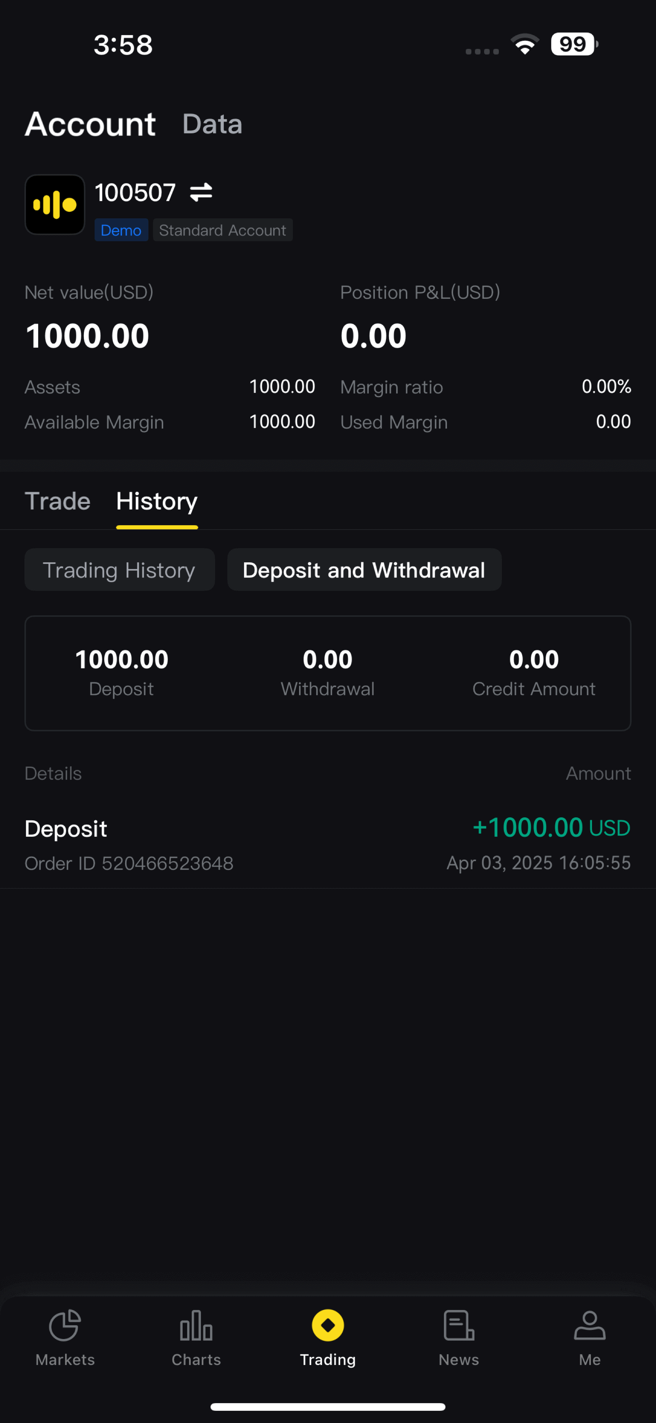The width and height of the screenshot is (656, 1423).
Task: Select Deposit and Withdrawal filter
Action: [x=364, y=570]
